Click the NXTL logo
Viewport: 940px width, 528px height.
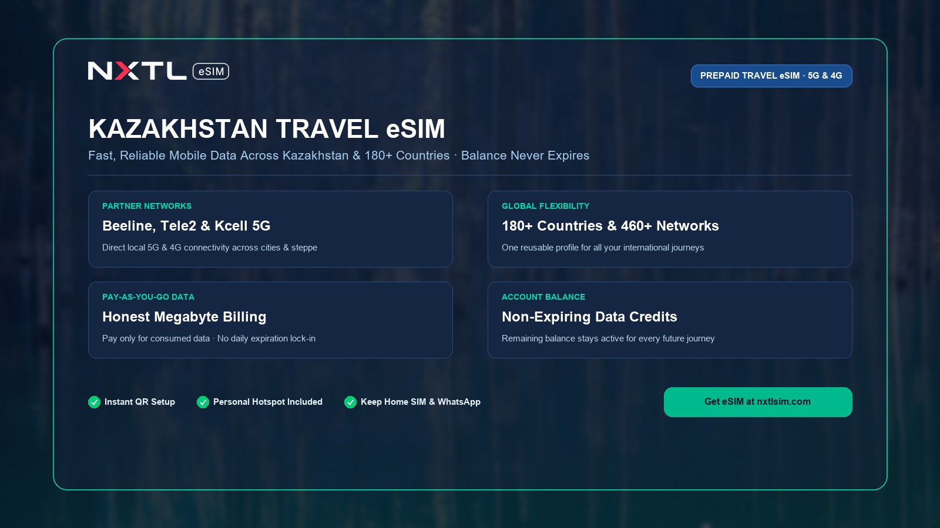coord(137,71)
